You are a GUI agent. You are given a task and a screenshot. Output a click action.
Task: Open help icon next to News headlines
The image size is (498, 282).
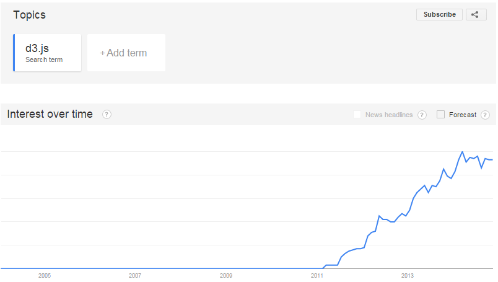click(422, 115)
